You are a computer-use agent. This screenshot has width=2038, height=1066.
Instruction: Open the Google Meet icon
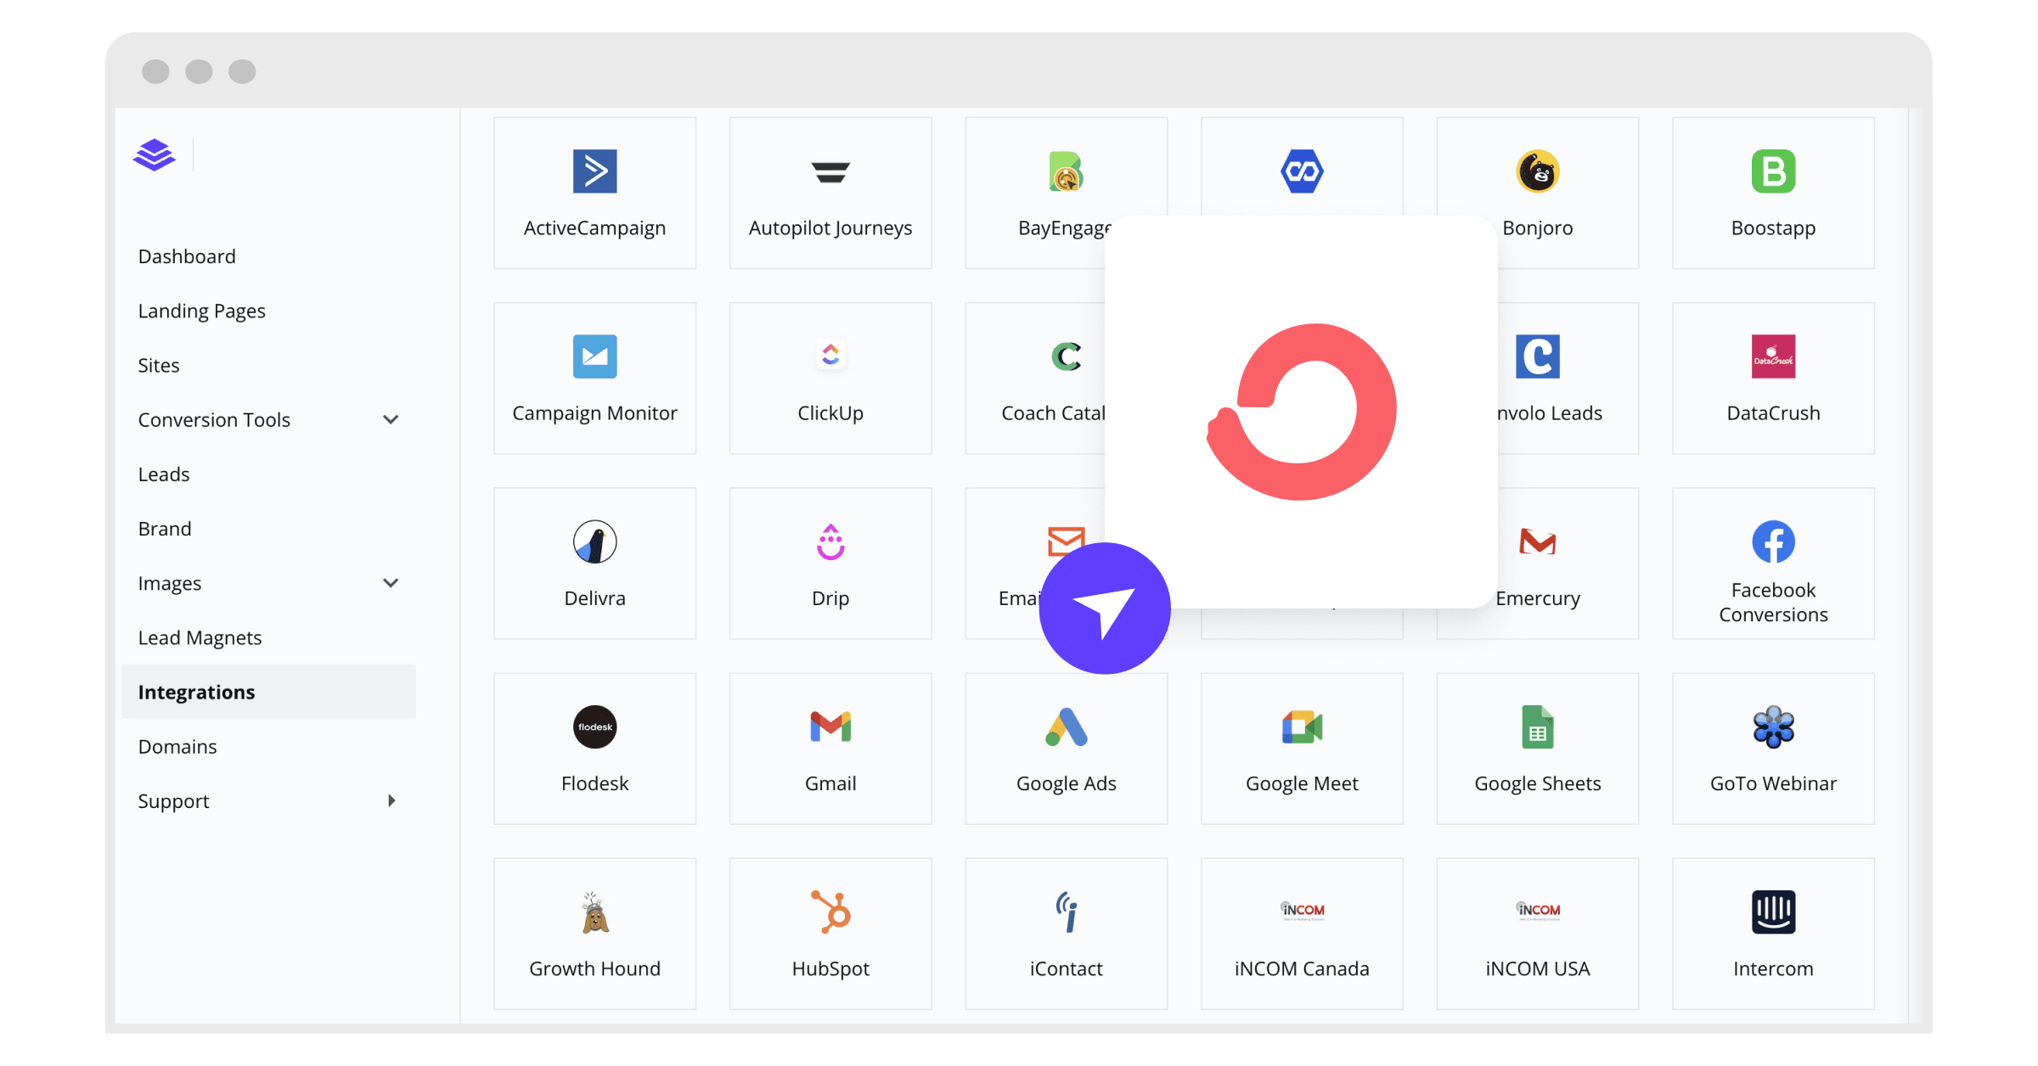pos(1302,727)
